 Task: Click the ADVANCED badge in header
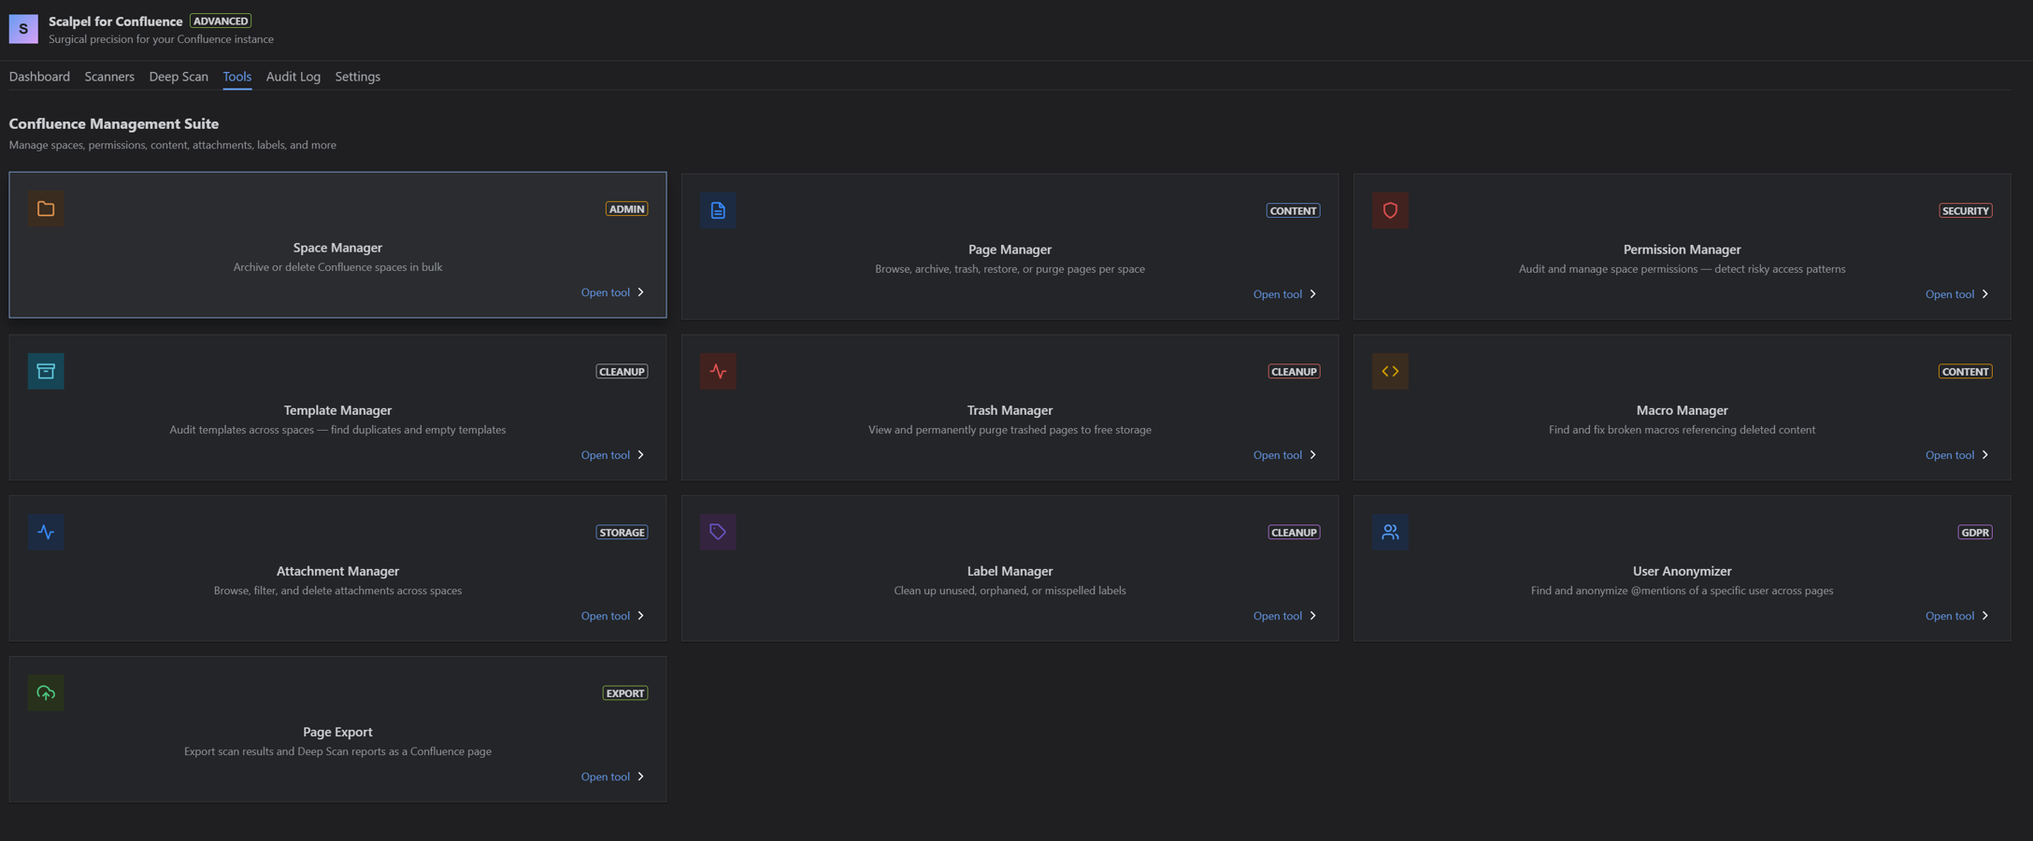[x=221, y=21]
